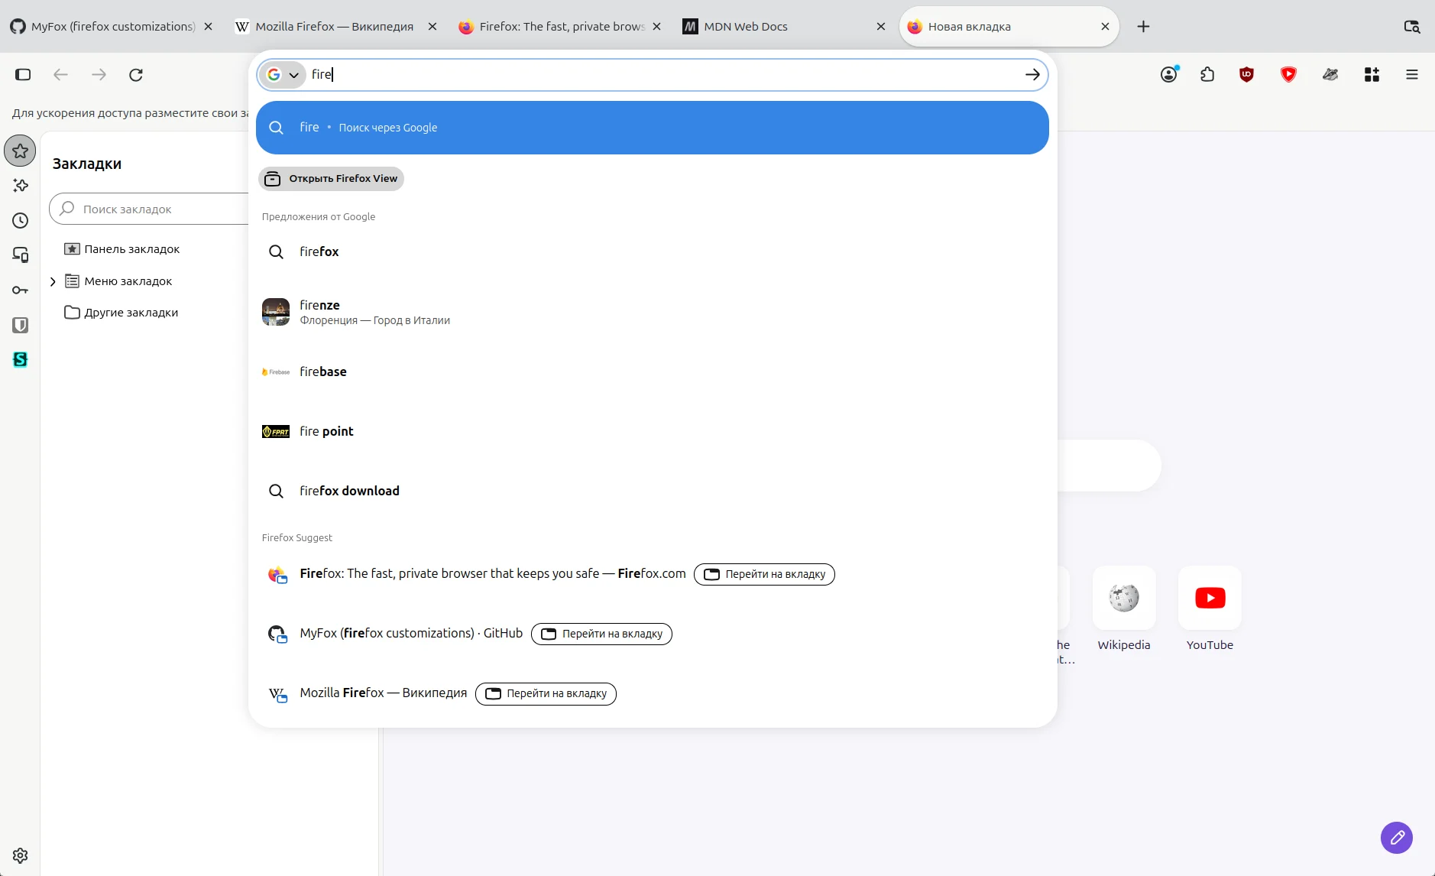This screenshot has width=1435, height=876.
Task: Select the firefox search suggestion
Action: click(x=653, y=251)
